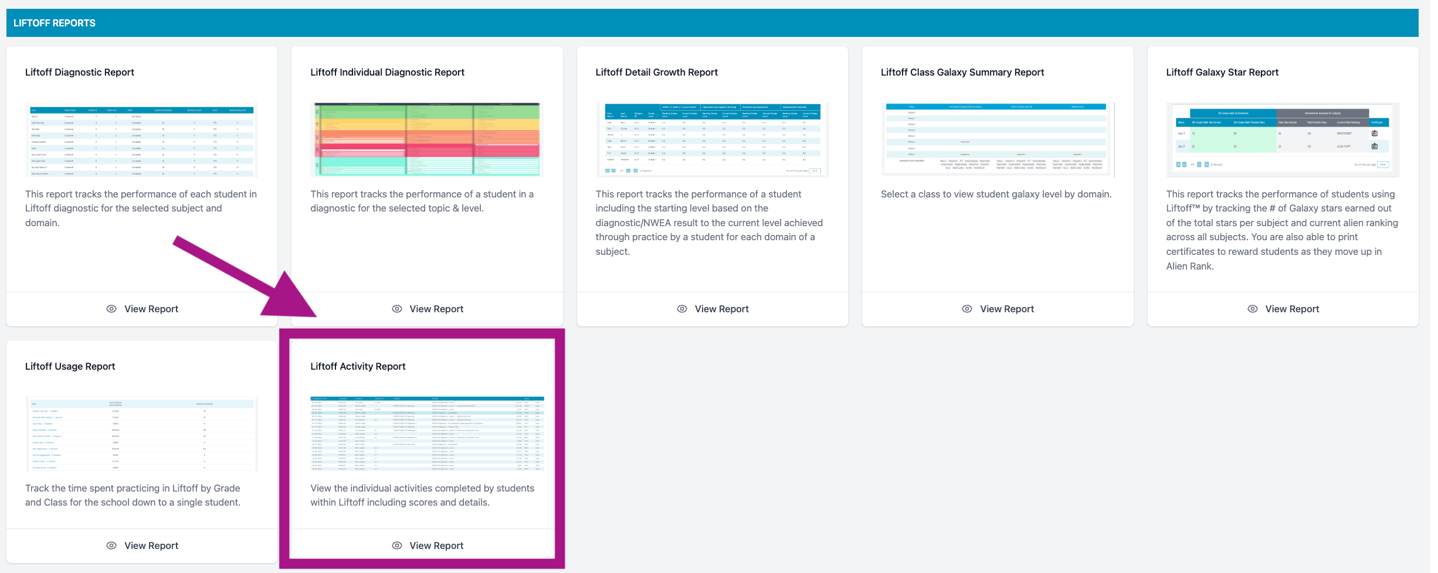The height and width of the screenshot is (573, 1438).
Task: Click eye icon under Individual Diagnostic Report
Action: pyautogui.click(x=397, y=309)
